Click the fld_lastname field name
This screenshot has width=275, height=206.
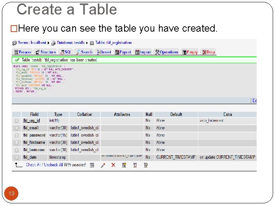34,150
